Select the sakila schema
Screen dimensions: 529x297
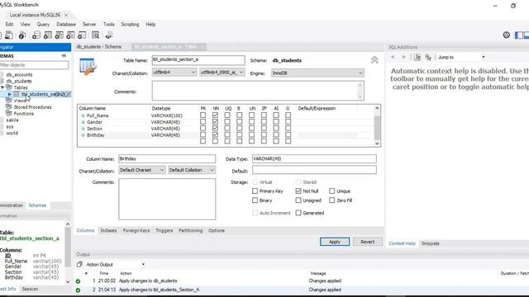tap(12, 120)
